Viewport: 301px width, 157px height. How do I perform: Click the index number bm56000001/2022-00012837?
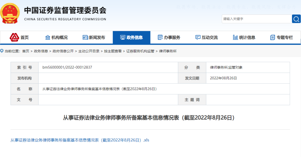(x=67, y=67)
